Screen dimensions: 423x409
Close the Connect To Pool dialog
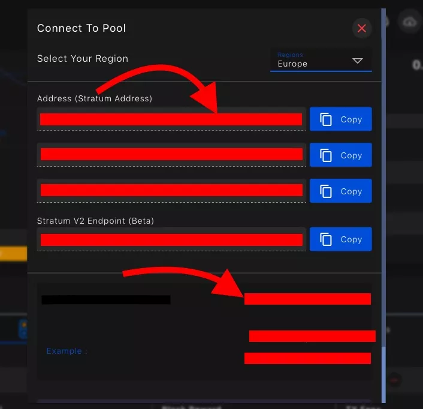[361, 28]
